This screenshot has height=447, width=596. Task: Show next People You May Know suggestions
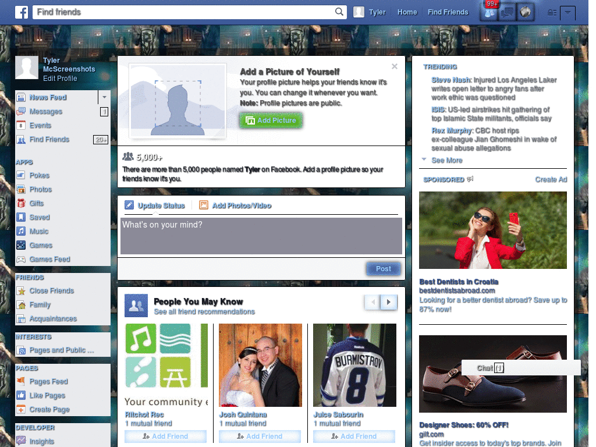tap(389, 302)
